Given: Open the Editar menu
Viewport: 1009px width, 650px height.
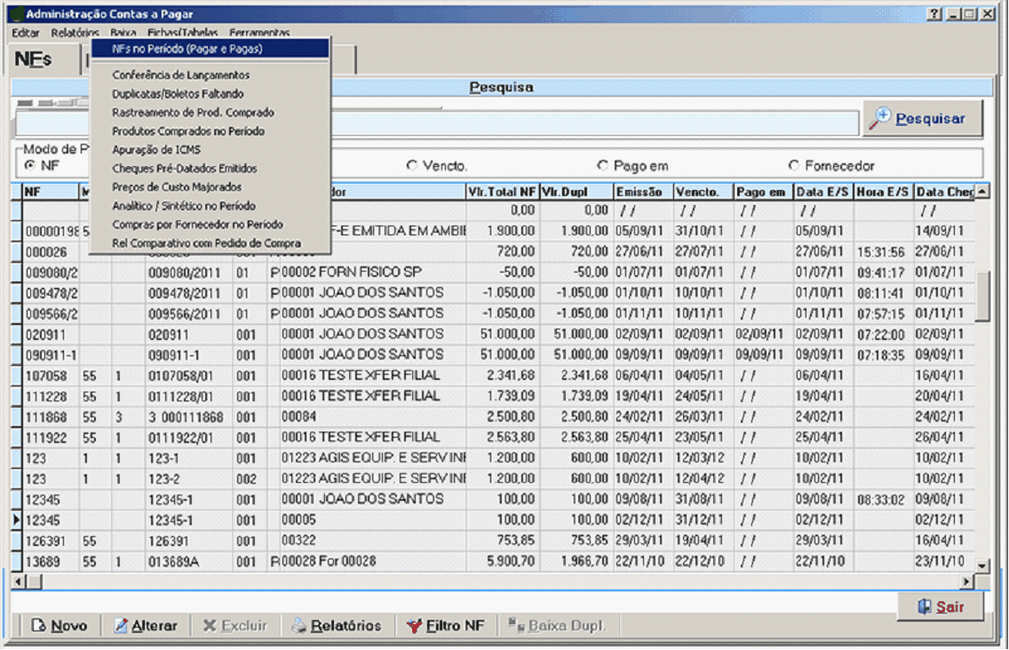Looking at the screenshot, I should tap(26, 33).
